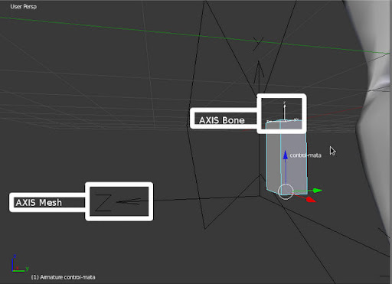
Task: Click the white manipulator center circle
Action: (x=286, y=191)
